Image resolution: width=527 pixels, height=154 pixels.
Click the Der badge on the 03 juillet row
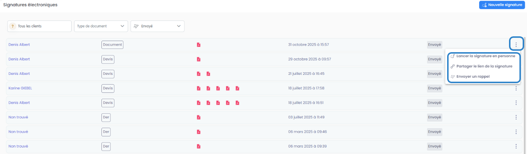(106, 117)
